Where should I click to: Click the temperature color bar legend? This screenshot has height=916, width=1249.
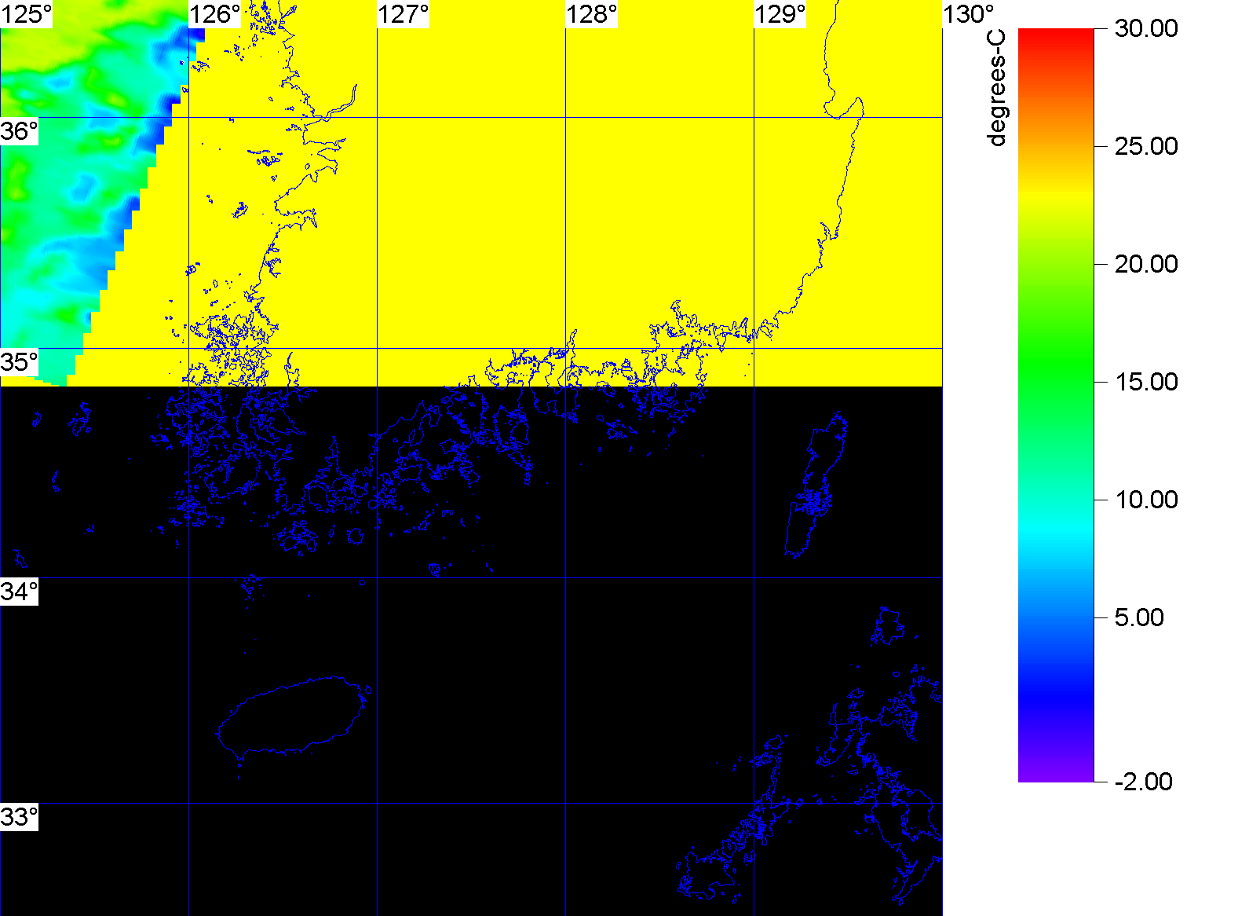point(1056,405)
